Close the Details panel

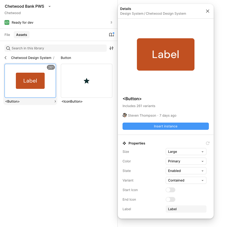tap(207, 11)
